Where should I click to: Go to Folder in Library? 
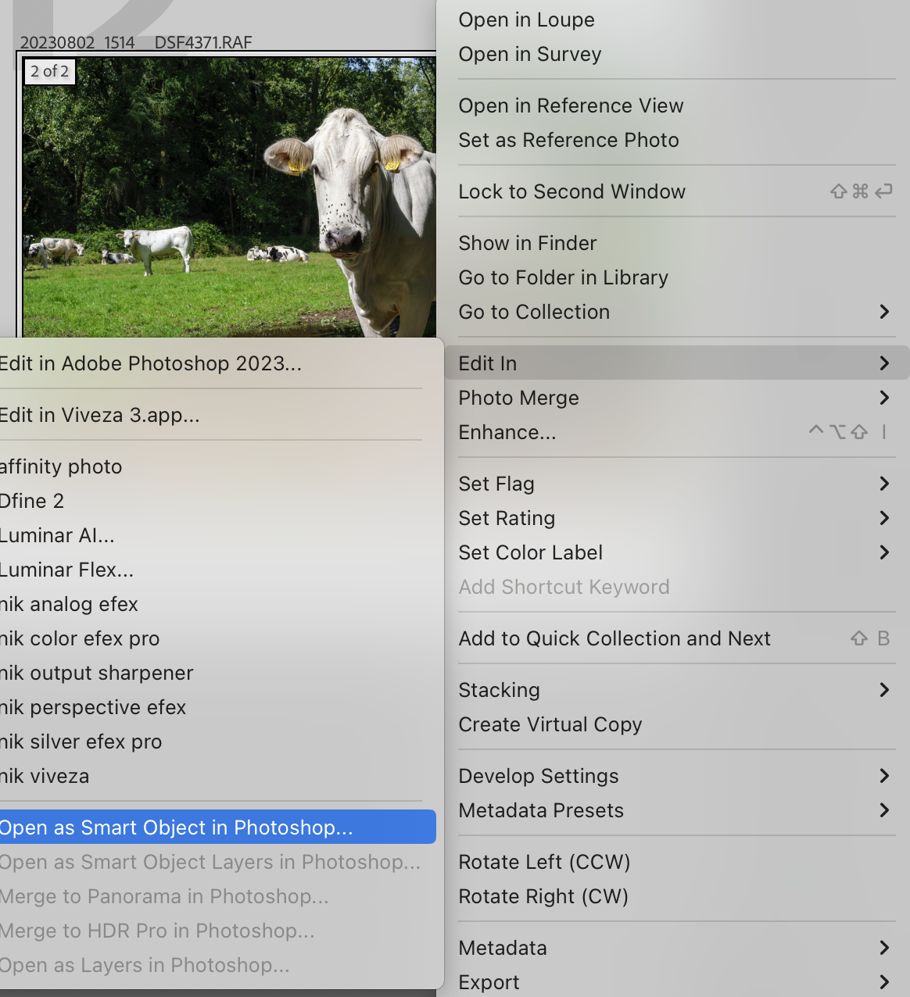(563, 277)
